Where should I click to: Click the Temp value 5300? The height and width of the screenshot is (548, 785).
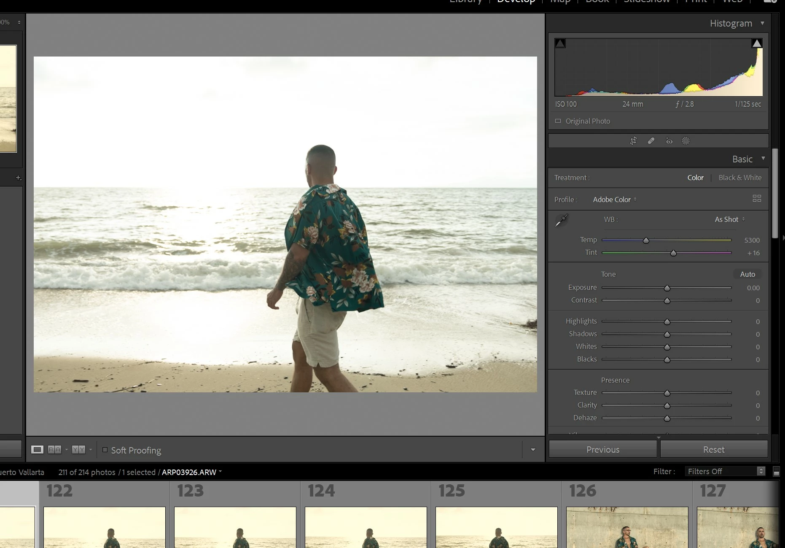[x=752, y=240]
